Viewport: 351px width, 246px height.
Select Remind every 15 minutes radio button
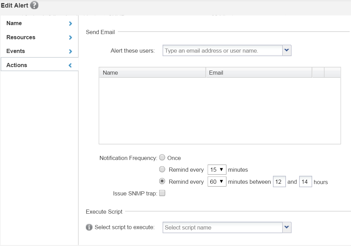[162, 169]
